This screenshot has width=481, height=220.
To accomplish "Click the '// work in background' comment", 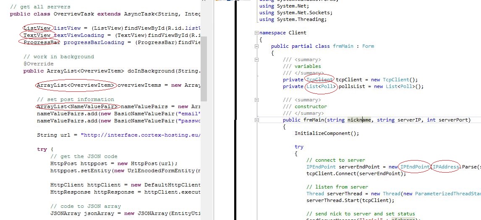I will point(59,57).
